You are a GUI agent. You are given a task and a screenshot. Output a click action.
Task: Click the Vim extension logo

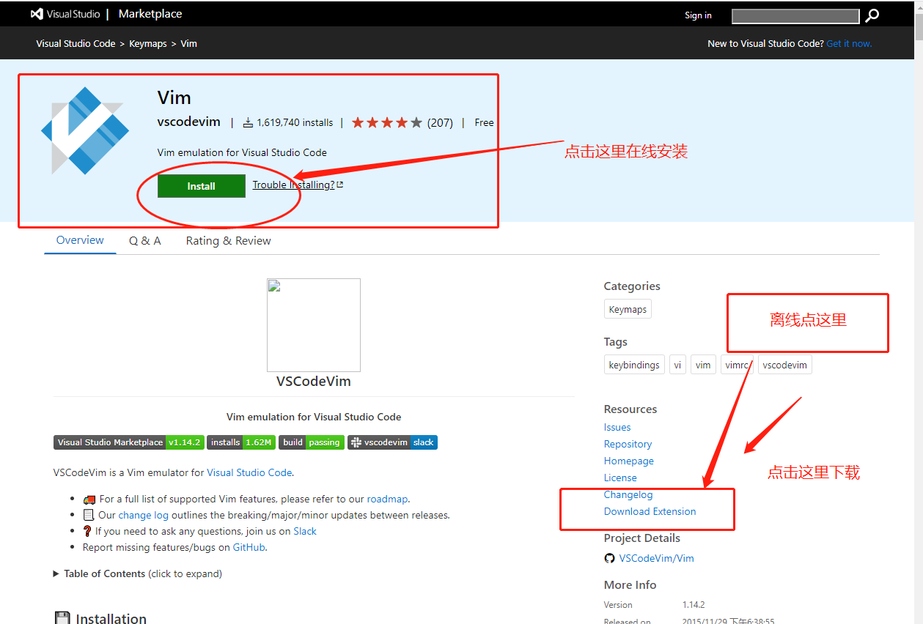pyautogui.click(x=85, y=130)
